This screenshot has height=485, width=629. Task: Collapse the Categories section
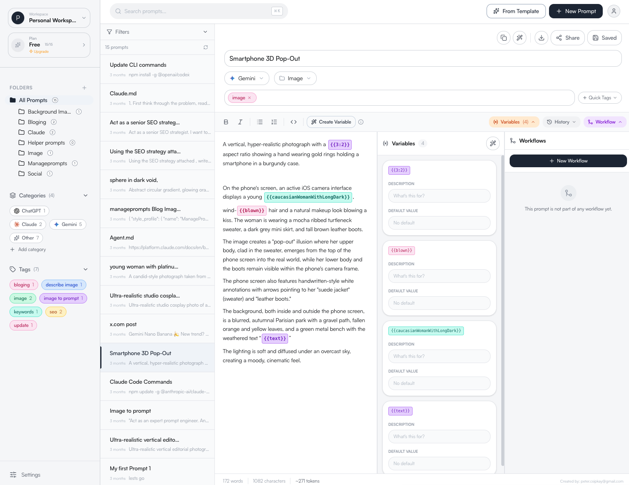click(86, 195)
